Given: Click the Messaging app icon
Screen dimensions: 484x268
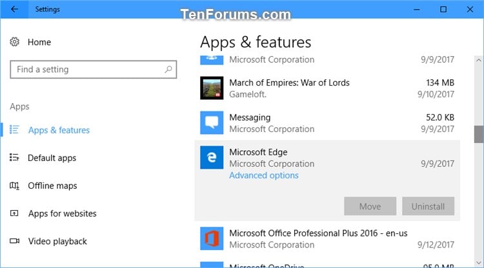Looking at the screenshot, I should click(x=212, y=122).
